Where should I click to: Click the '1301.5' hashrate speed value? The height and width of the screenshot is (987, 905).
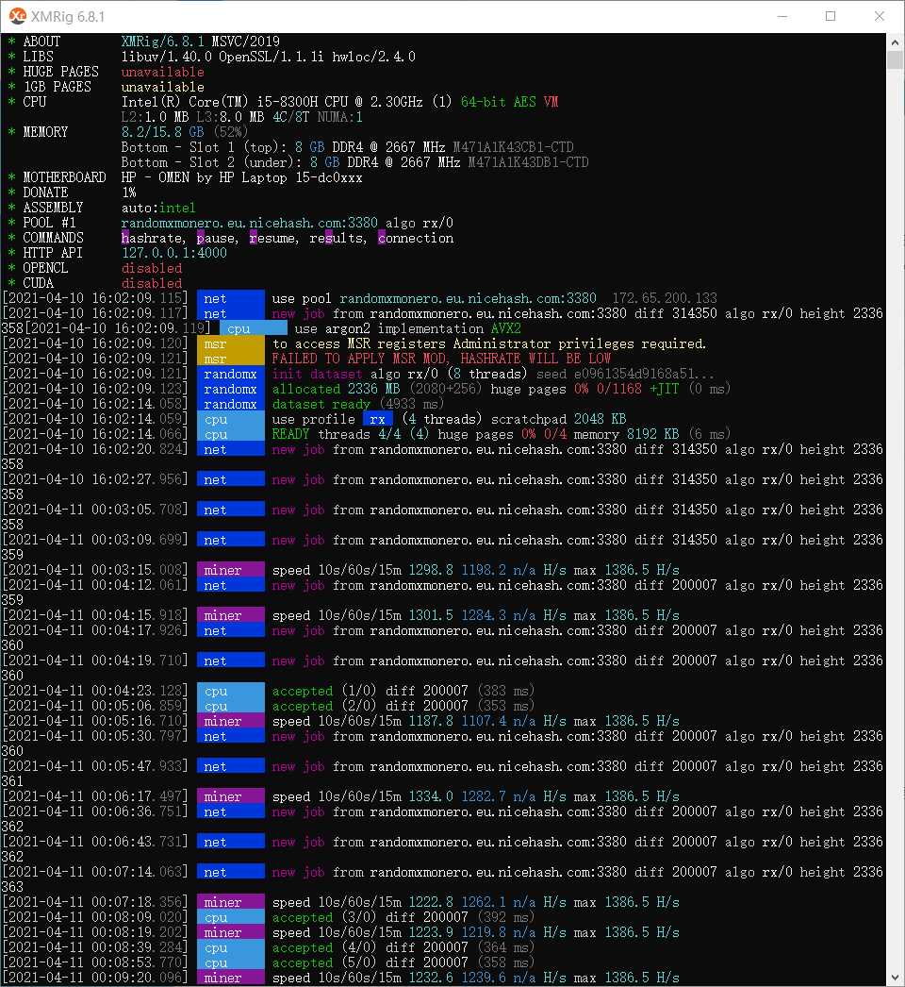click(x=431, y=615)
